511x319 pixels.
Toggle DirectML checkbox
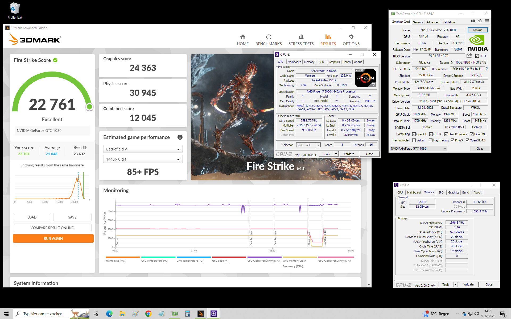point(472,134)
